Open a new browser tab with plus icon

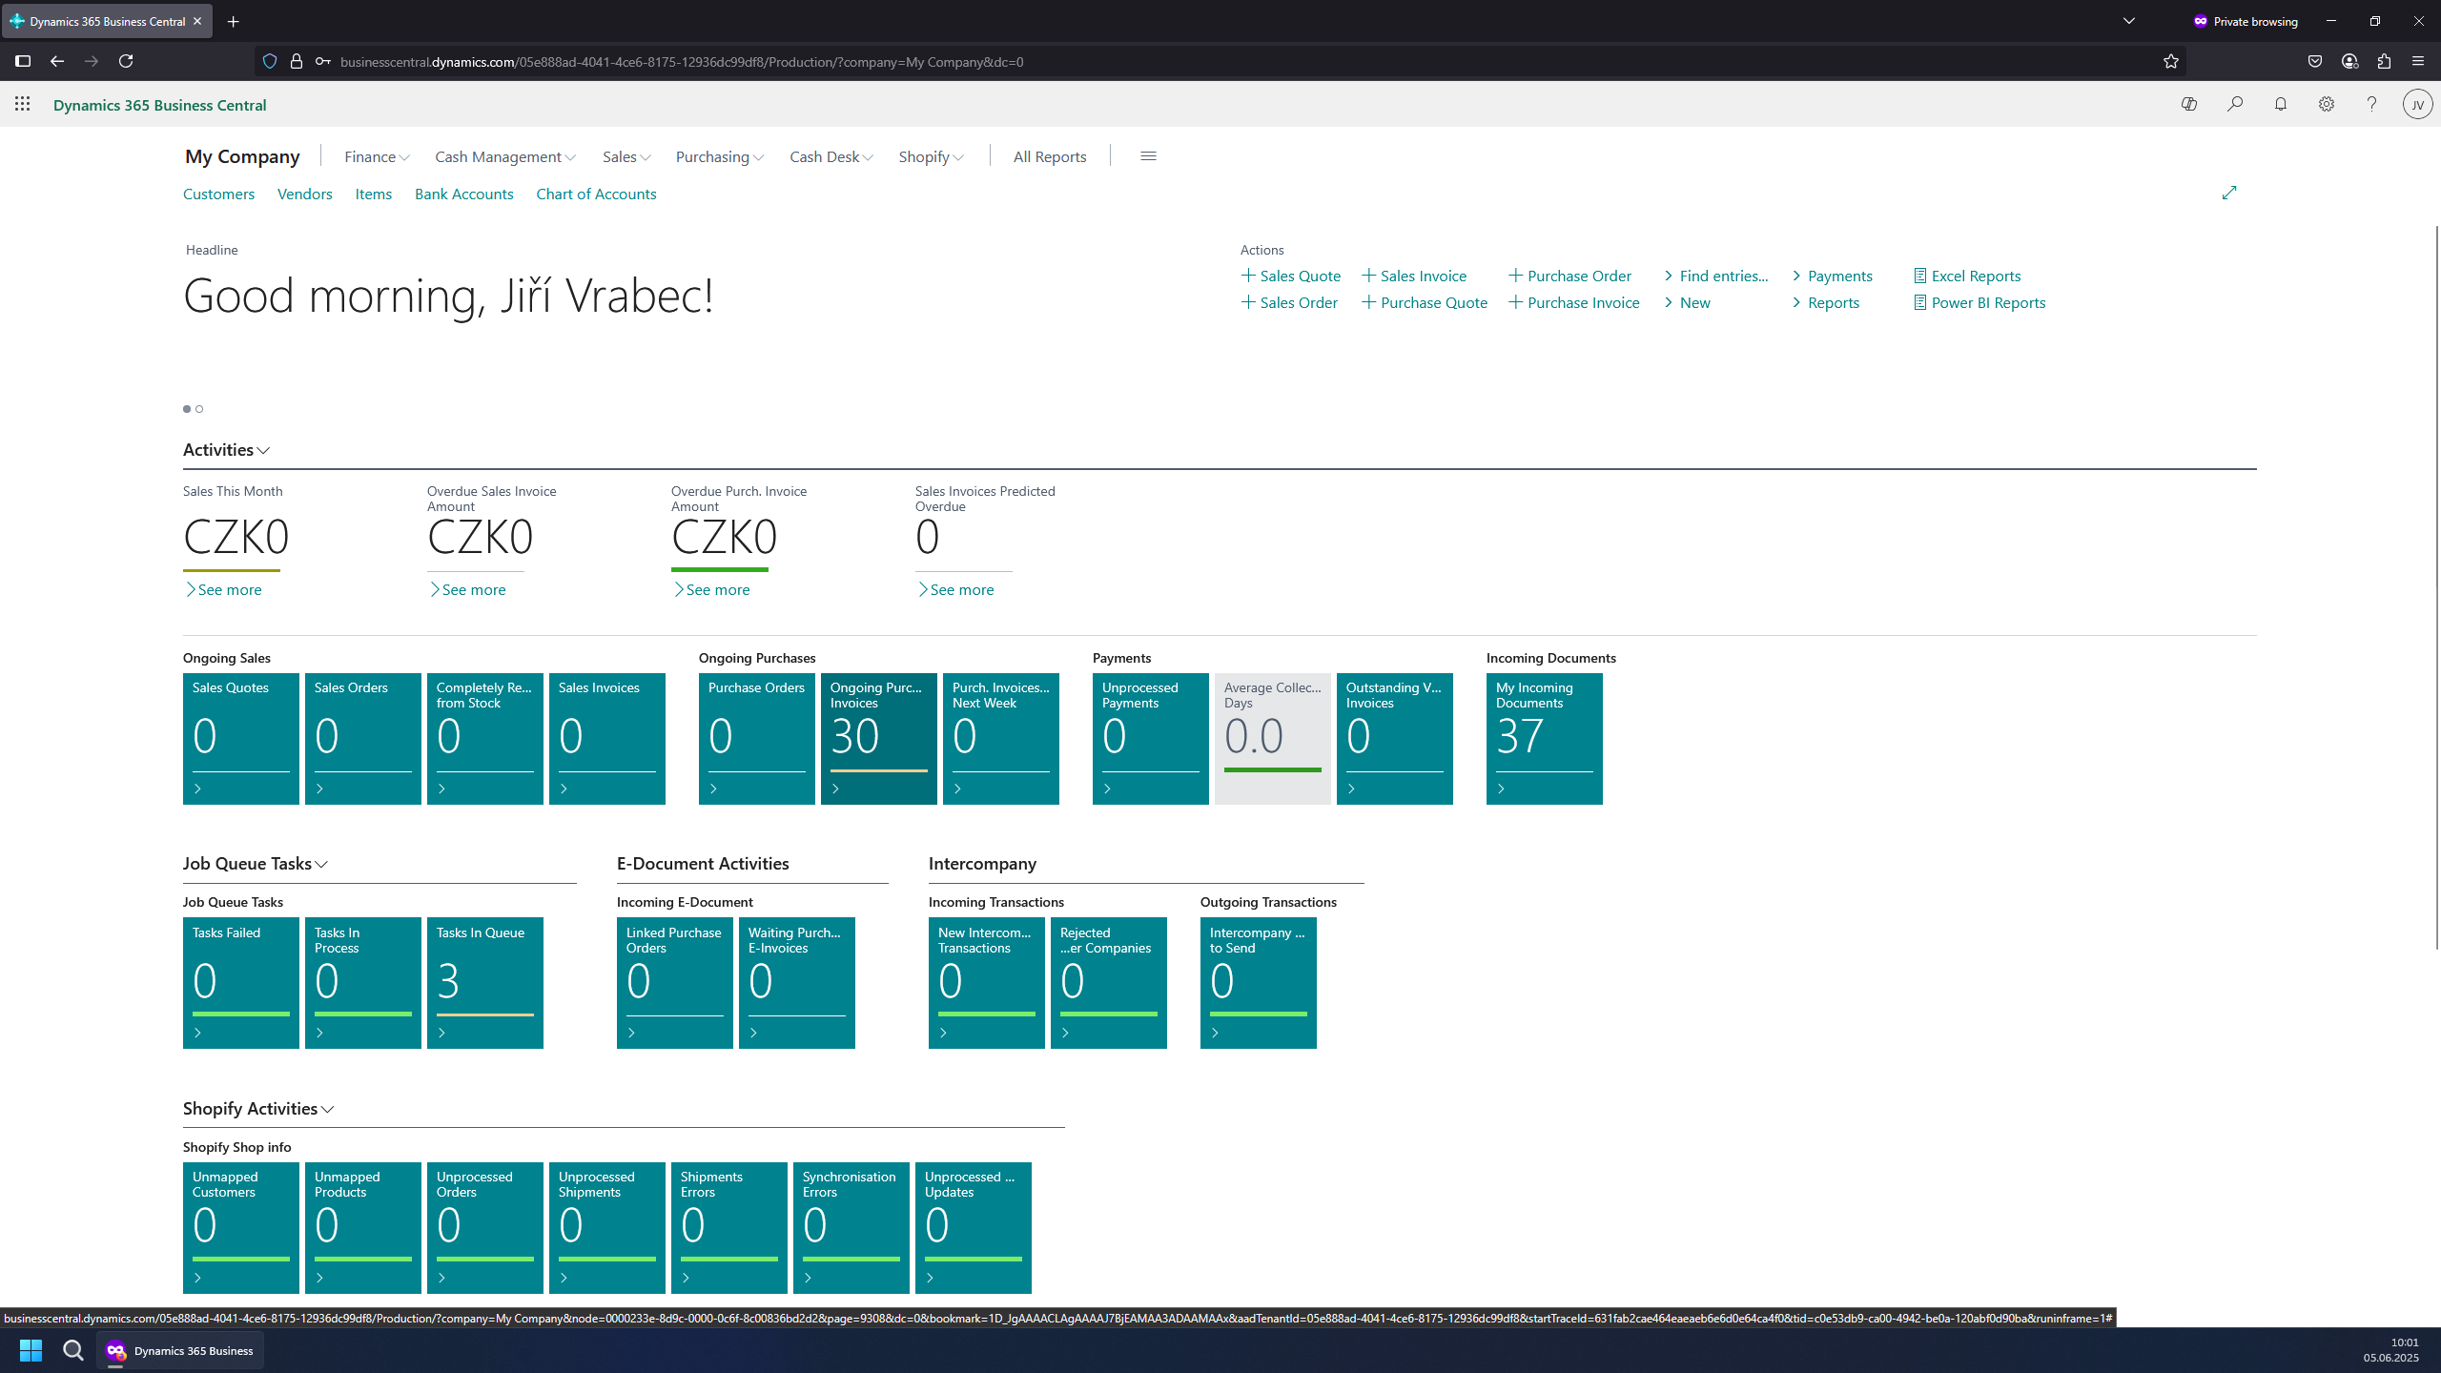tap(234, 21)
